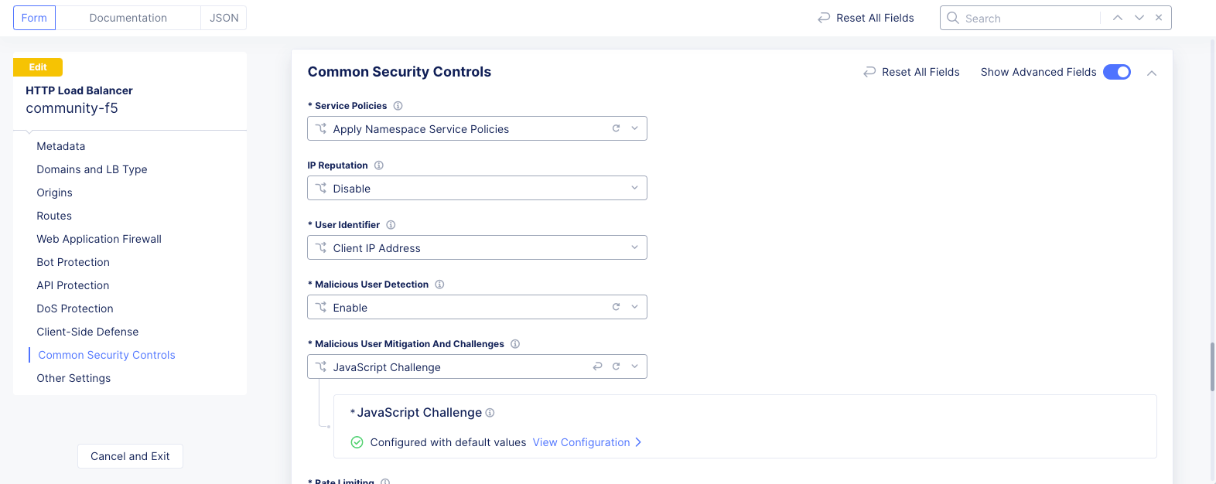This screenshot has height=484, width=1216.
Task: Undo the JavaScript Challenge selection arrow icon
Action: coord(597,366)
